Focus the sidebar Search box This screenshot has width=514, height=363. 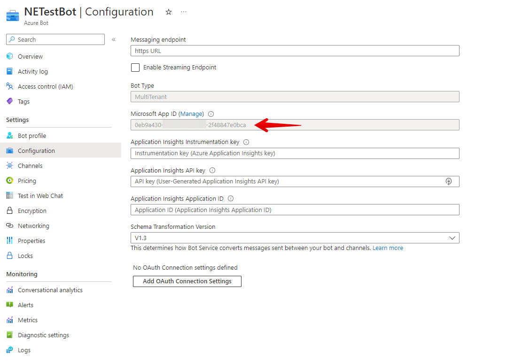tap(55, 39)
